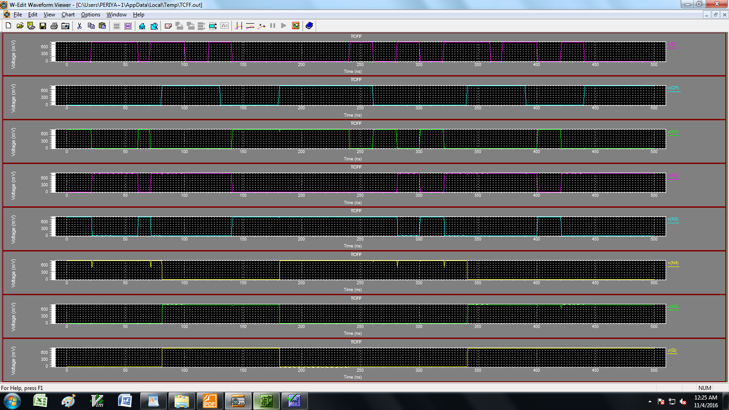
Task: Expand the Window menu
Action: pyautogui.click(x=116, y=15)
